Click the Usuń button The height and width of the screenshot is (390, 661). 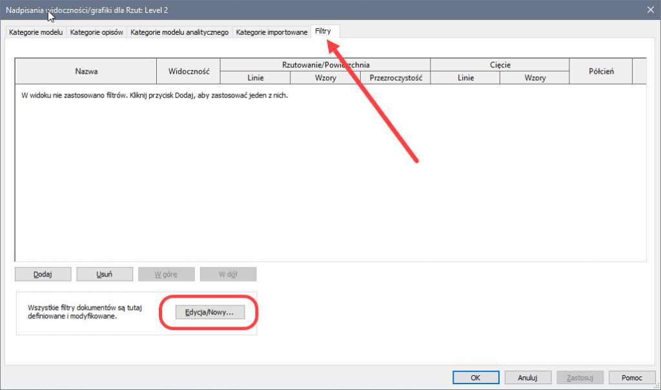pyautogui.click(x=105, y=274)
